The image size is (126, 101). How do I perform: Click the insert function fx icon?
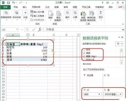(40, 30)
